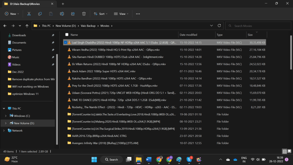Switch to large thumbnails view icon
Screen dimensions: 293x165
289,151
